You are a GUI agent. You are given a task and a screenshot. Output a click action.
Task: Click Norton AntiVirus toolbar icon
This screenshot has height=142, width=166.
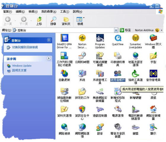pyautogui.click(x=157, y=30)
